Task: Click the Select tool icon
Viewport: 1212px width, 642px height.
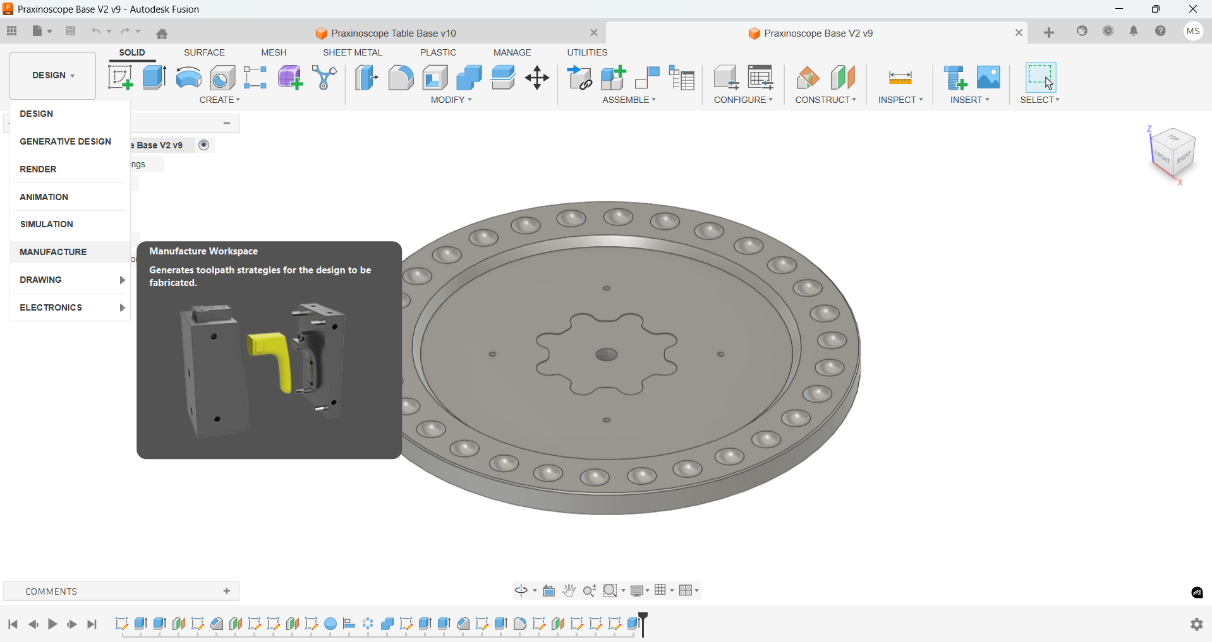Action: [1040, 77]
